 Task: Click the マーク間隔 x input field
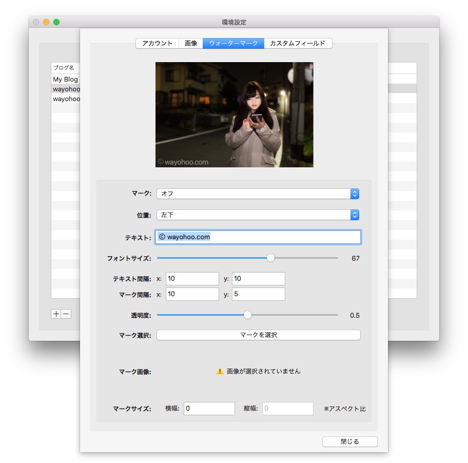click(x=192, y=294)
